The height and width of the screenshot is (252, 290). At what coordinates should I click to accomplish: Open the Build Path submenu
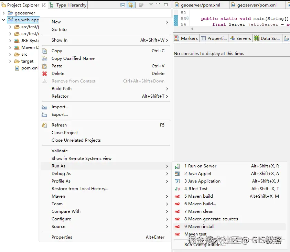tap(106, 89)
